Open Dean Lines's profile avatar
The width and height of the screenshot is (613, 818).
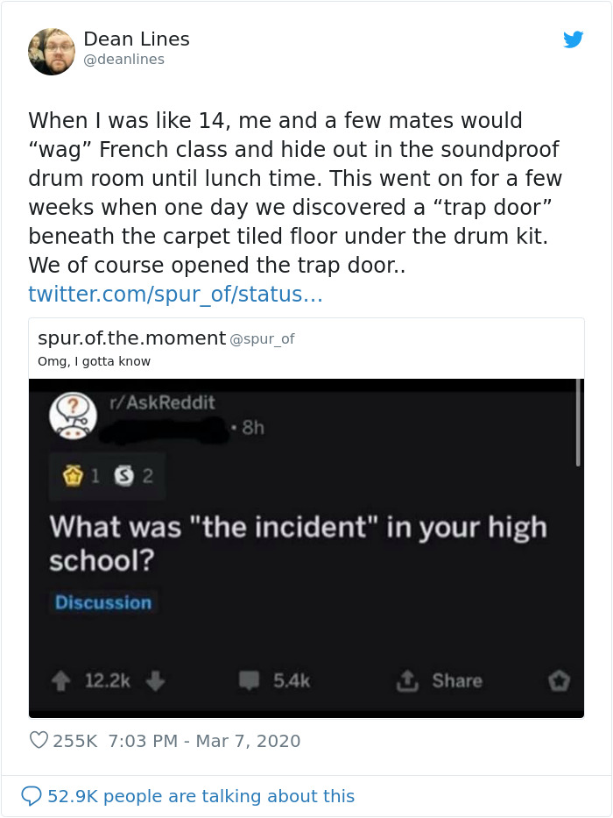52,51
